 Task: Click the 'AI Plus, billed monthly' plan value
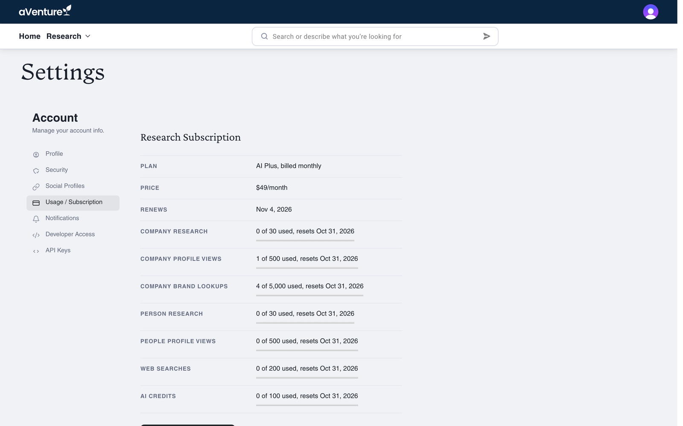(x=289, y=166)
